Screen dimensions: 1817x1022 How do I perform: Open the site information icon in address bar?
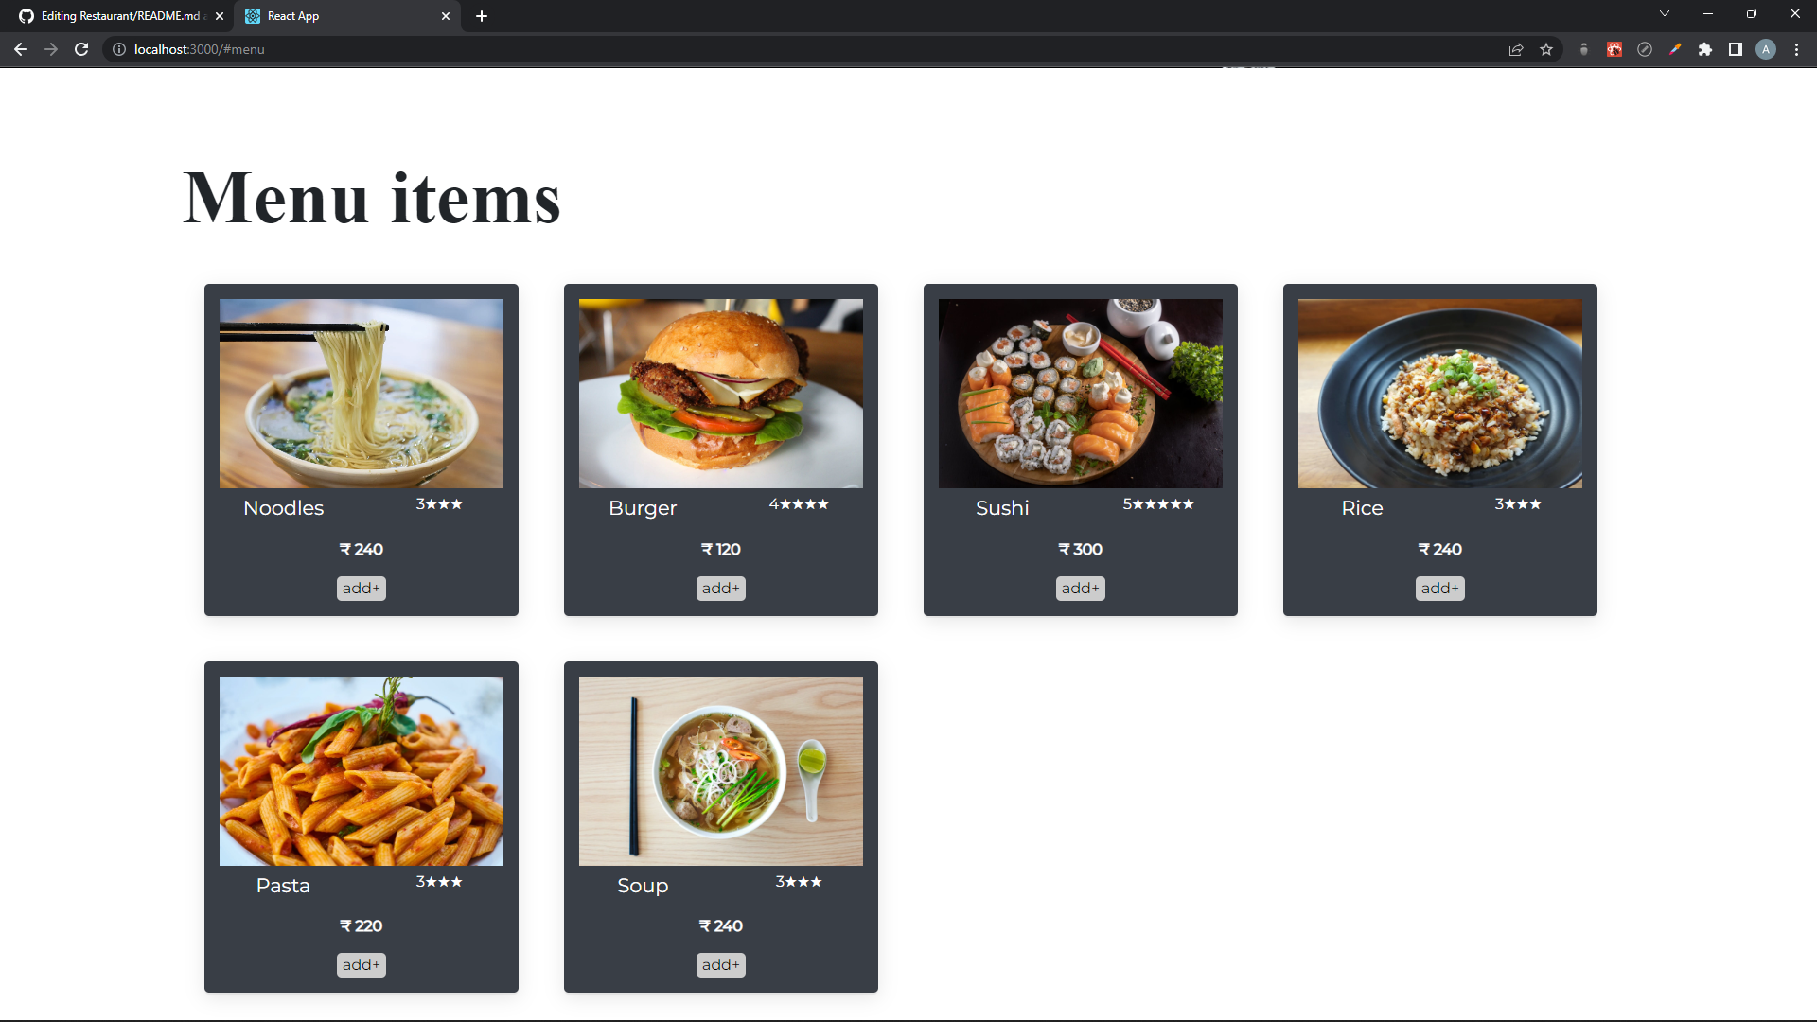pos(119,49)
